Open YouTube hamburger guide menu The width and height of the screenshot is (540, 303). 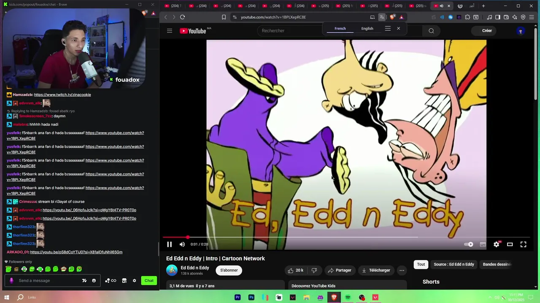click(x=169, y=31)
